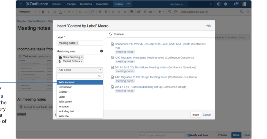
Task: Open AAC Migration Messaging Meeting notes page
Action: click(x=139, y=58)
